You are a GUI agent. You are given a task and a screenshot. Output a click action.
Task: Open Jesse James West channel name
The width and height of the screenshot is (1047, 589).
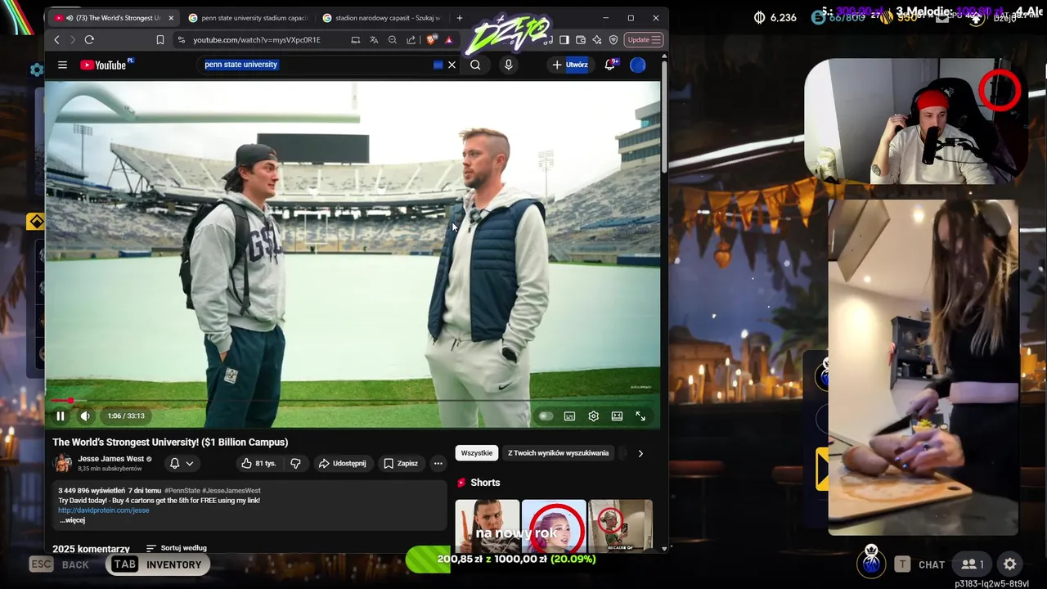point(110,459)
